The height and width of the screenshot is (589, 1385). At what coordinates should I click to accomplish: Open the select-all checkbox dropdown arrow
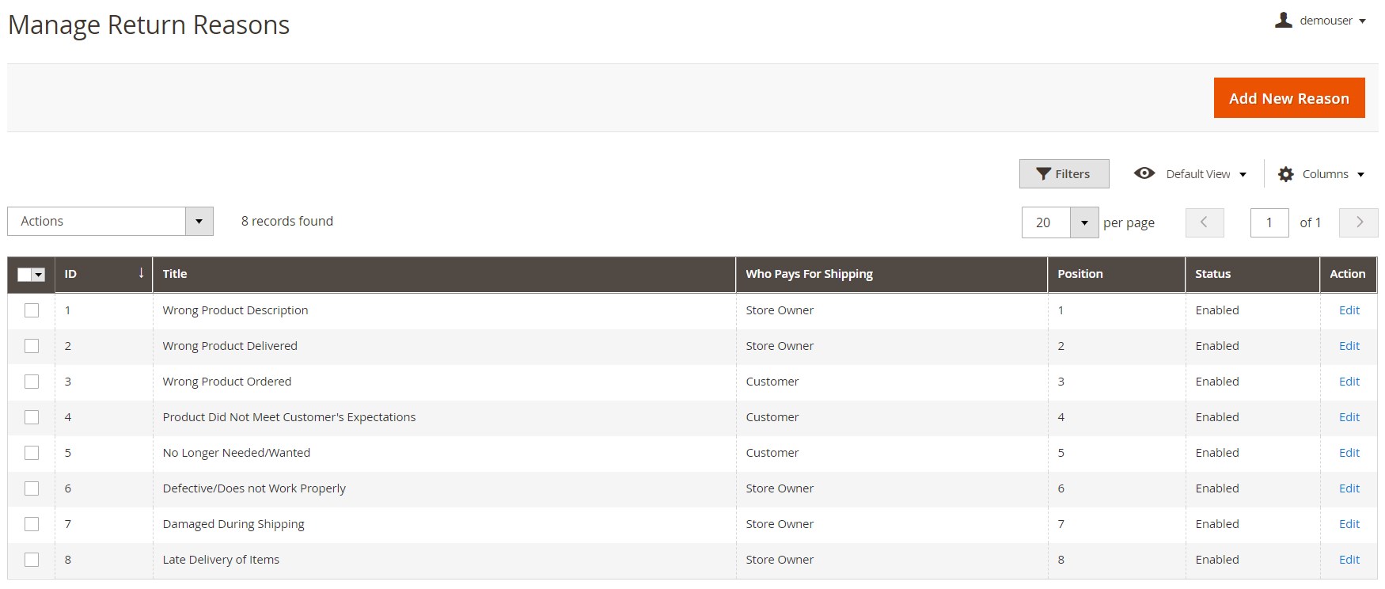[x=39, y=275]
